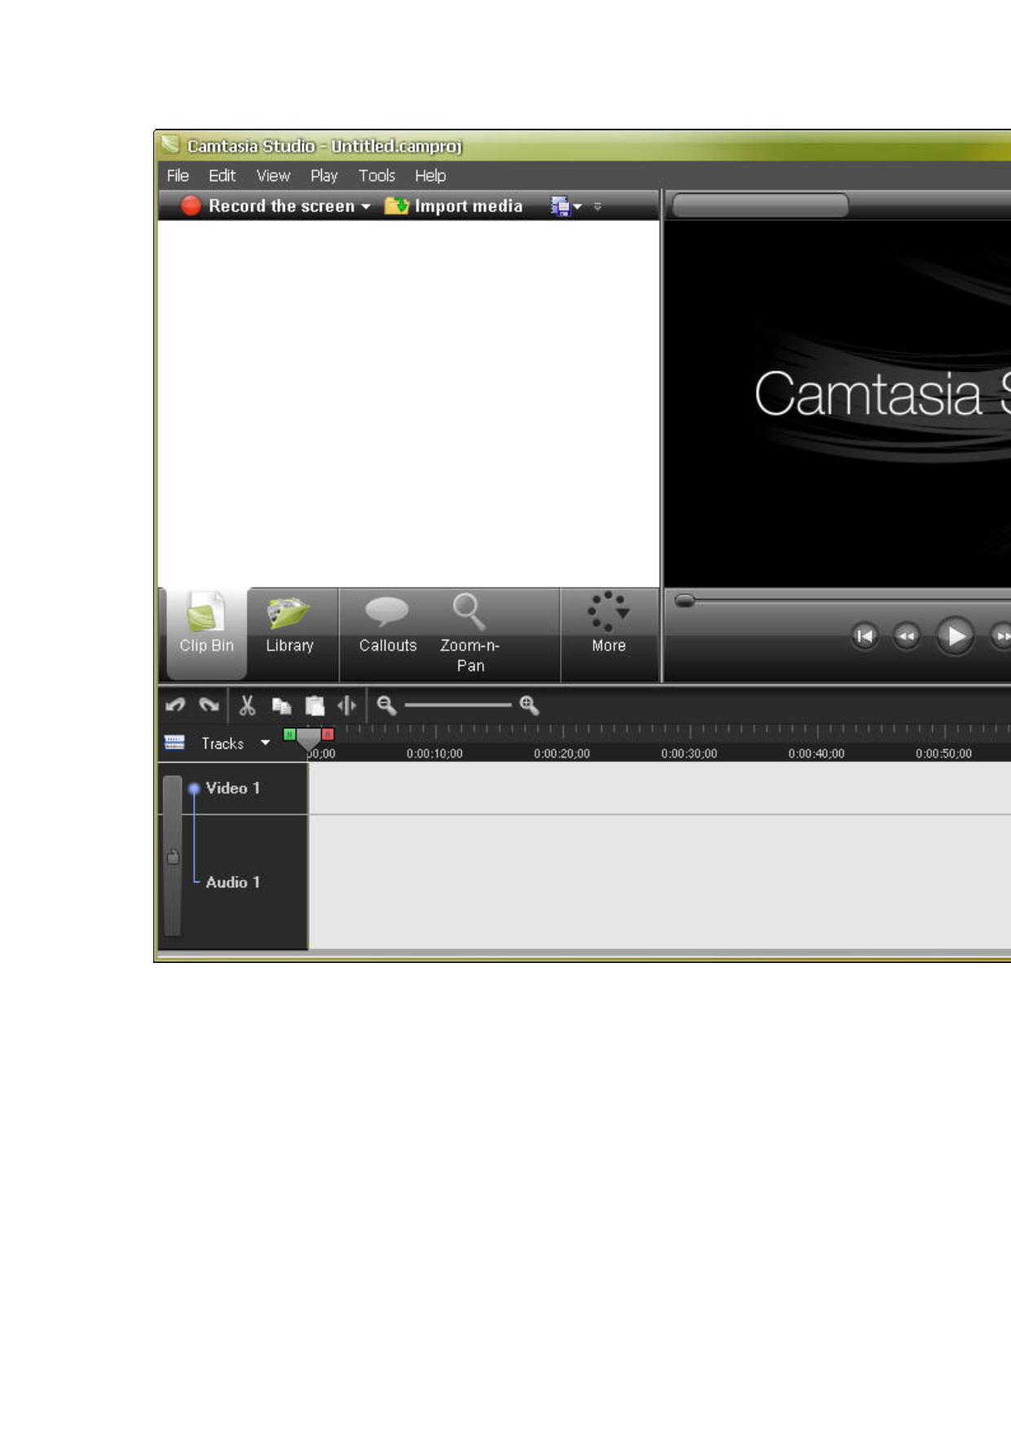Zoom in the timeline with plus magnifier
The width and height of the screenshot is (1011, 1429).
pos(530,706)
